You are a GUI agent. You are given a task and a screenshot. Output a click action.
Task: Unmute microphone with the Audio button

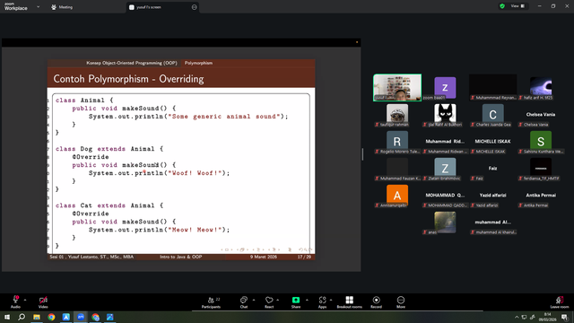point(15,301)
